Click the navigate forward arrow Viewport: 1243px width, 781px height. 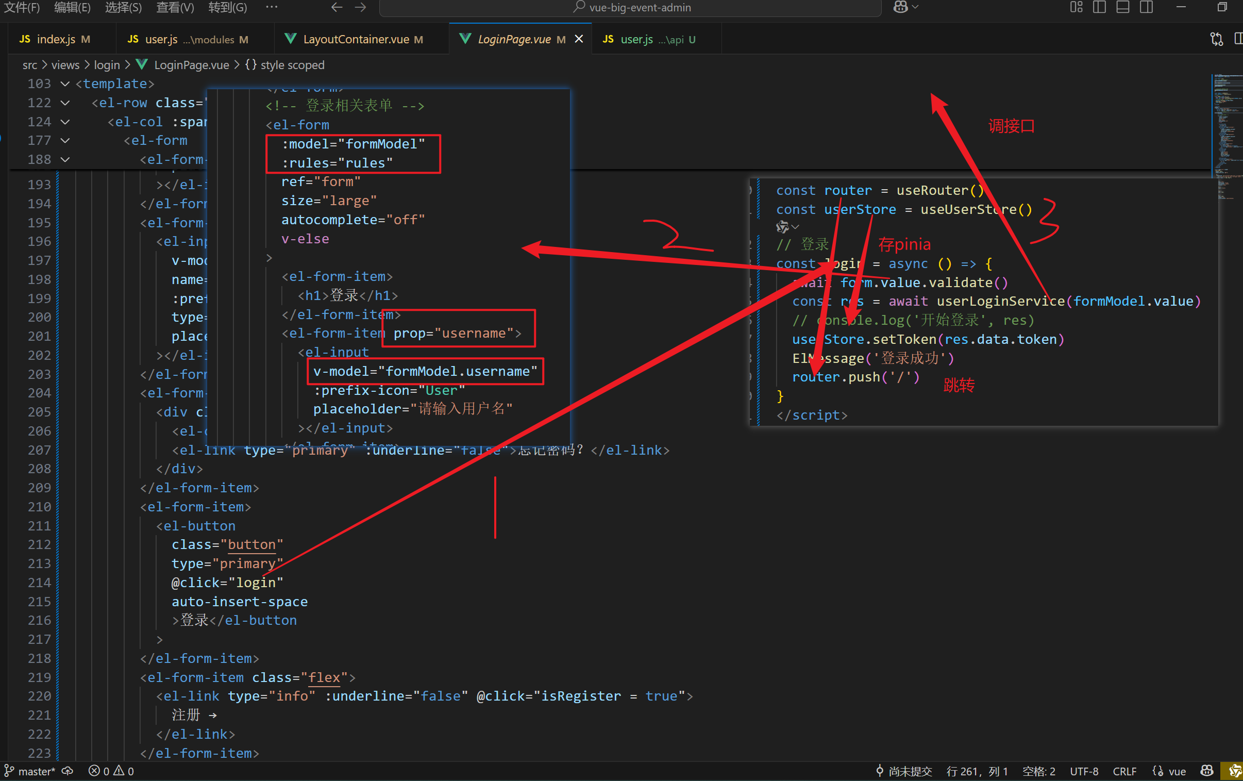tap(361, 7)
